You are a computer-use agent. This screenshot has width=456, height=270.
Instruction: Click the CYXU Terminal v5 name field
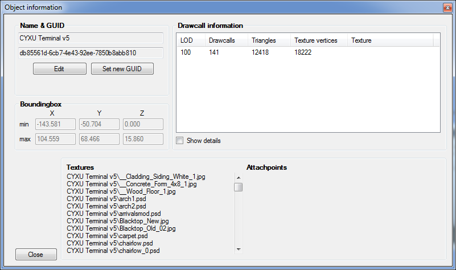click(x=91, y=38)
